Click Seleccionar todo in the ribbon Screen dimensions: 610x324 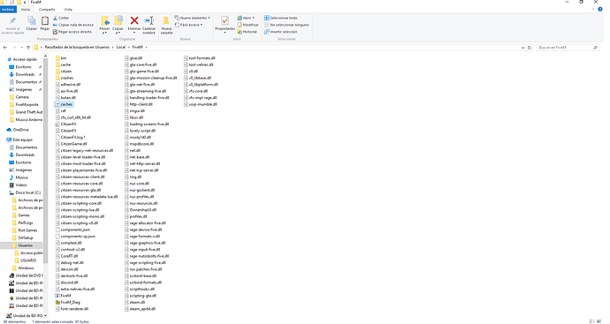pos(280,18)
